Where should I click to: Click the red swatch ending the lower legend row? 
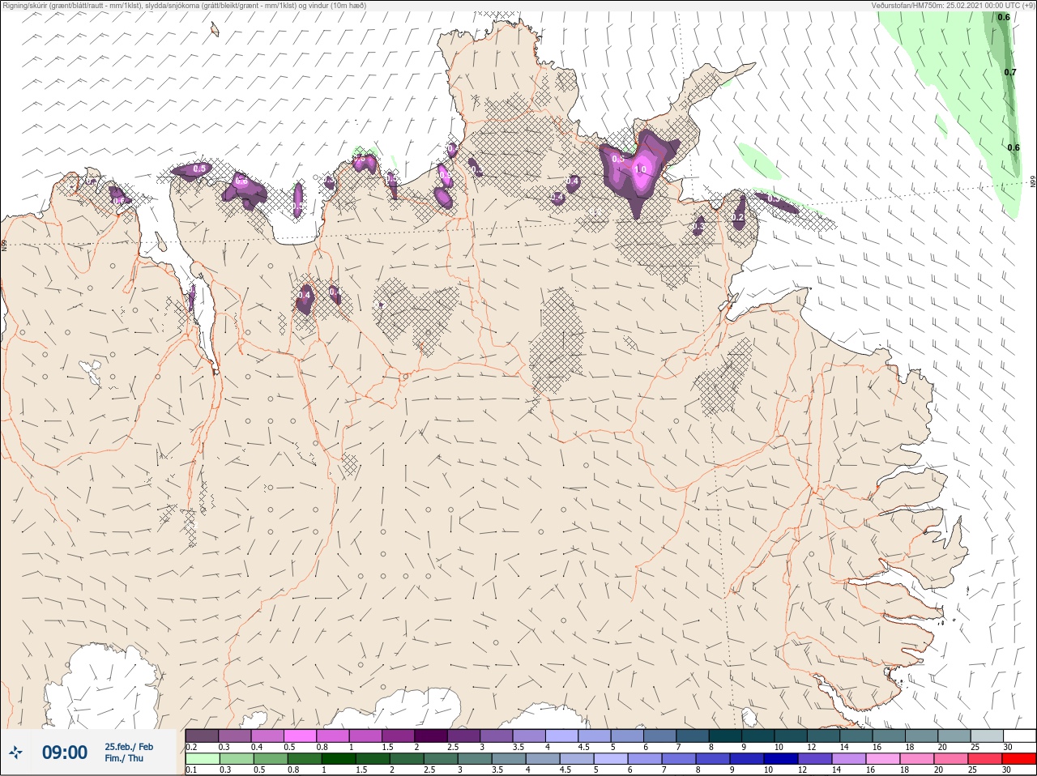pos(1019,759)
